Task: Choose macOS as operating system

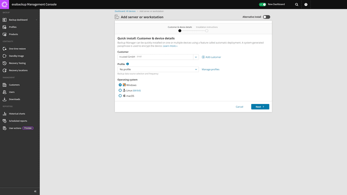Action: (120, 96)
